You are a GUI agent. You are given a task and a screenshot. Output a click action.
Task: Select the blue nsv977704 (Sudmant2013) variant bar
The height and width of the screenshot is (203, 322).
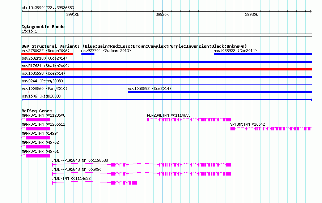pos(88,54)
